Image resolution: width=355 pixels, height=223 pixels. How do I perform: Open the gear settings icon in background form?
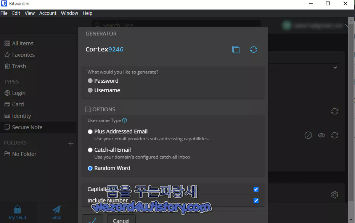point(335,195)
